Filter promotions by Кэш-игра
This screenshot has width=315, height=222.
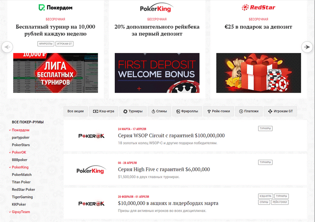pyautogui.click(x=103, y=111)
